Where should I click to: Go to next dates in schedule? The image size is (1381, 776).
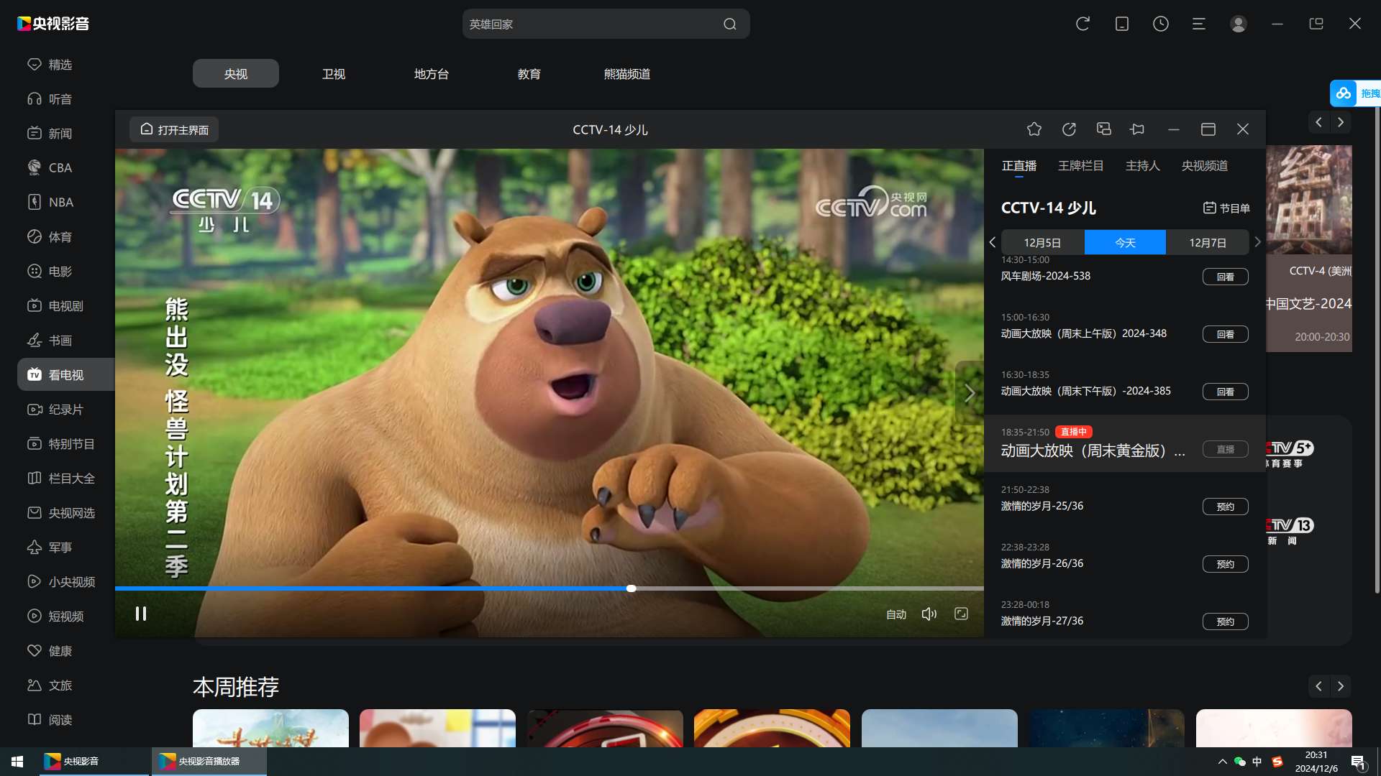tap(1257, 243)
